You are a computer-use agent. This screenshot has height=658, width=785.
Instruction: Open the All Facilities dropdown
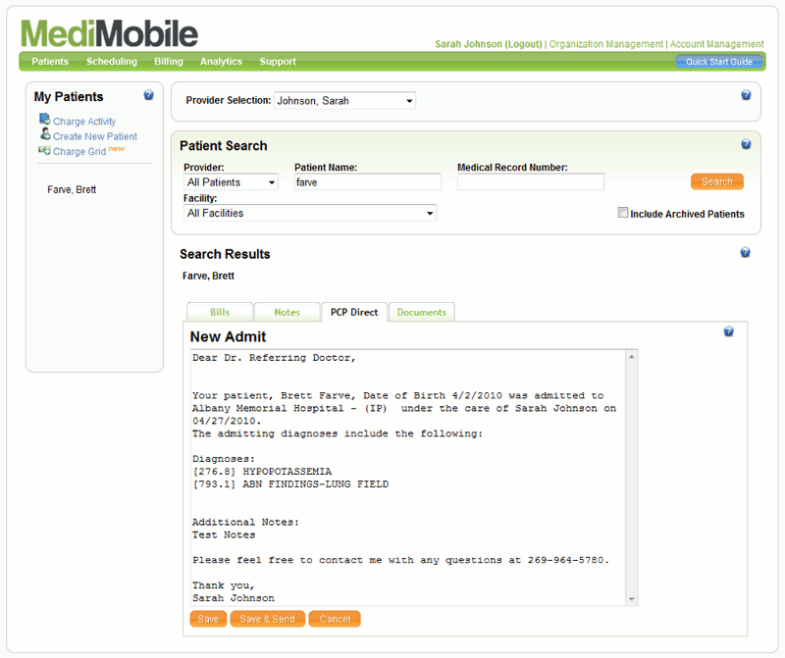click(x=310, y=213)
